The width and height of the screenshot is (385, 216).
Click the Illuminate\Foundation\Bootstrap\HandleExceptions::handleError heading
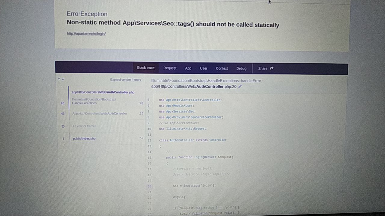click(x=206, y=81)
